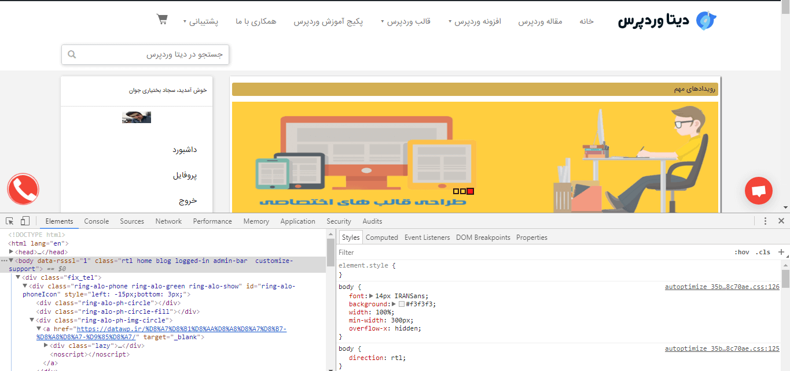
Task: Toggle the :hov element state panel
Action: click(x=741, y=252)
